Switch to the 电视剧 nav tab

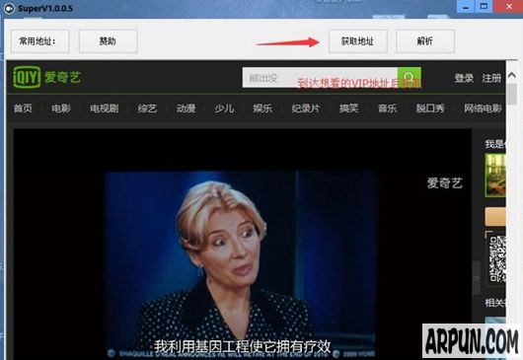(105, 108)
